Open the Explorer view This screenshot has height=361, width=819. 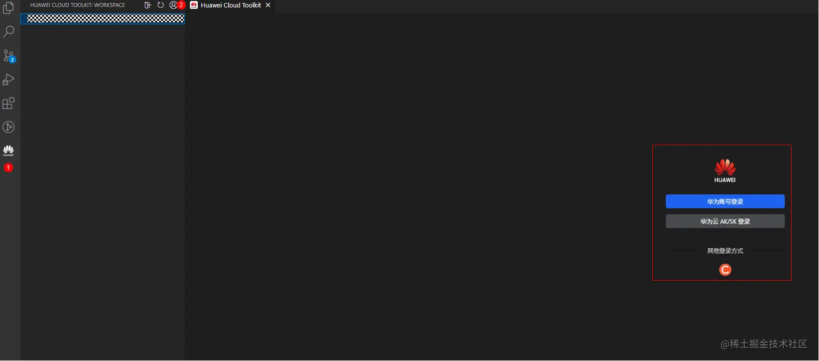[9, 8]
